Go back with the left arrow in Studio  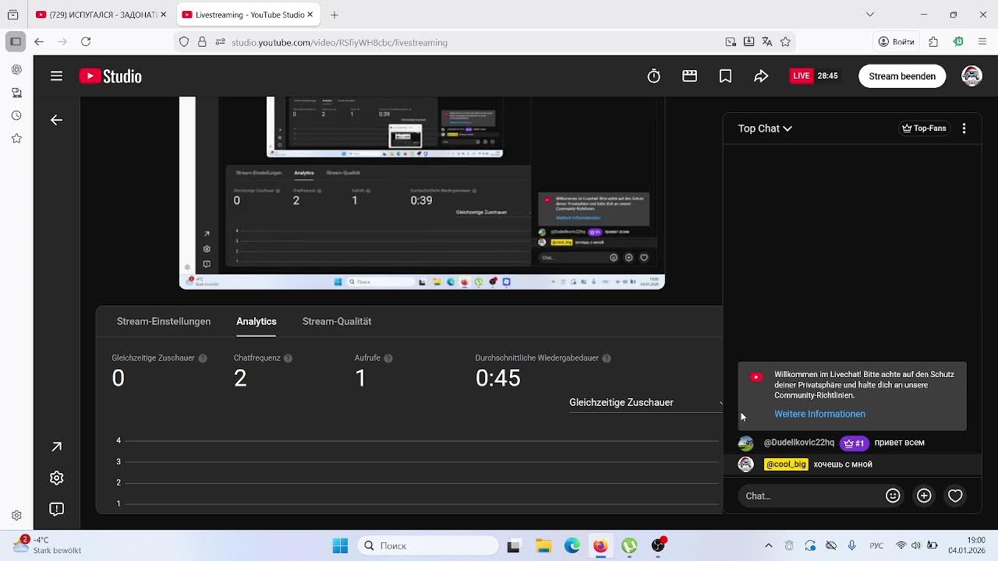point(56,120)
